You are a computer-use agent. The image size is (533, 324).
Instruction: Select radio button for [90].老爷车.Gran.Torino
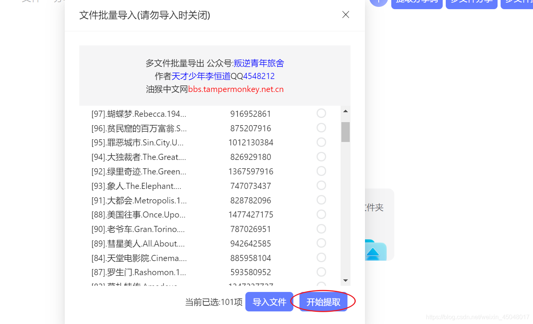(321, 229)
